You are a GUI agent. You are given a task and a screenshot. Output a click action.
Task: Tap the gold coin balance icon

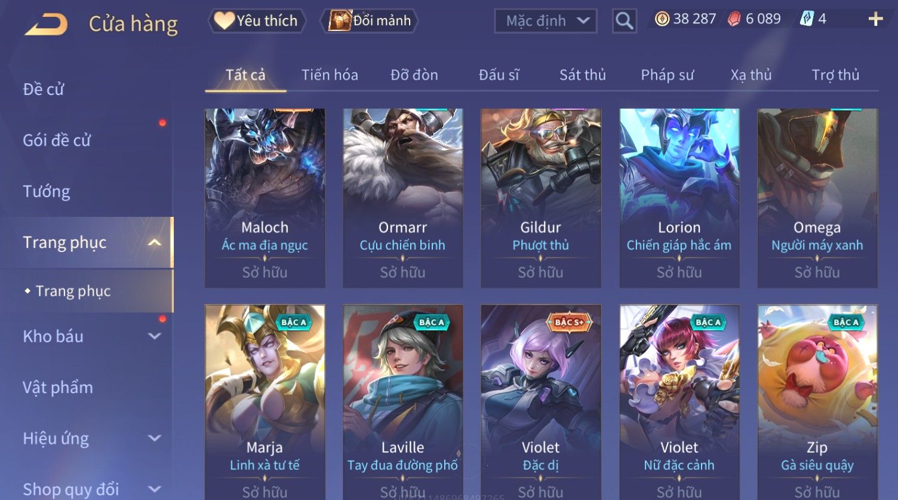pyautogui.click(x=662, y=19)
